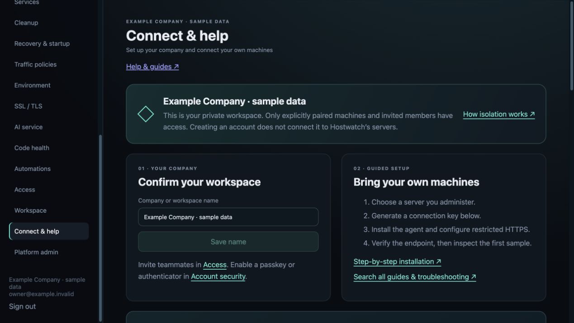574x323 pixels.
Task: Open Step-by-step installation guide
Action: (x=397, y=261)
